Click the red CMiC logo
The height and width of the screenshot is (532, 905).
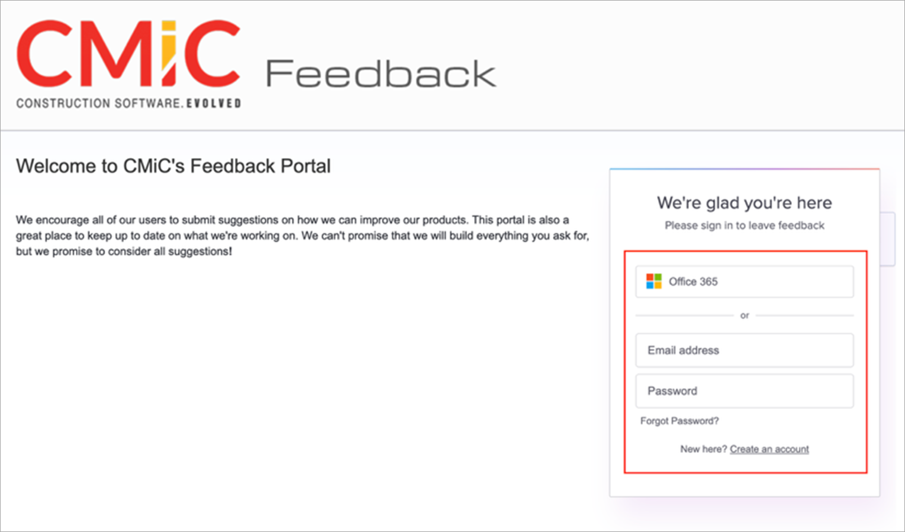[x=127, y=54]
